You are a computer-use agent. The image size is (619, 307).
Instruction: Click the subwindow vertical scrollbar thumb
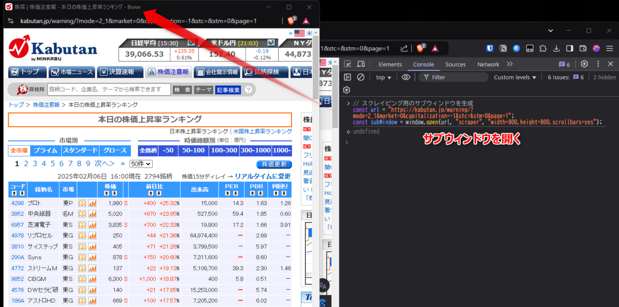point(315,67)
